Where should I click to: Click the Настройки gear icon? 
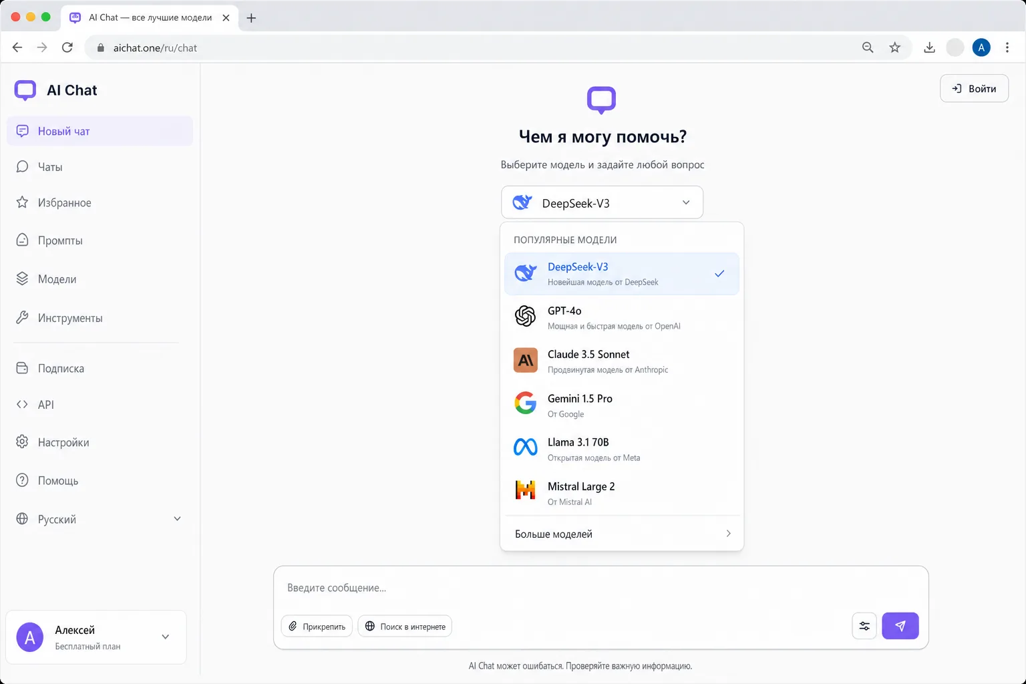pyautogui.click(x=22, y=442)
